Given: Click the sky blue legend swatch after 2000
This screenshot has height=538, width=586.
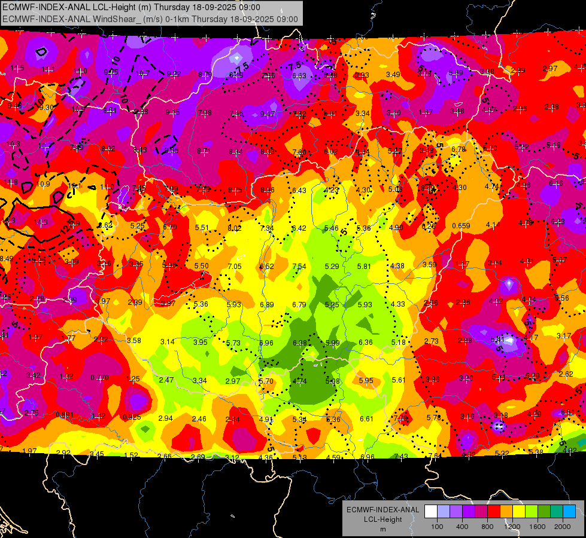Looking at the screenshot, I should pos(570,512).
